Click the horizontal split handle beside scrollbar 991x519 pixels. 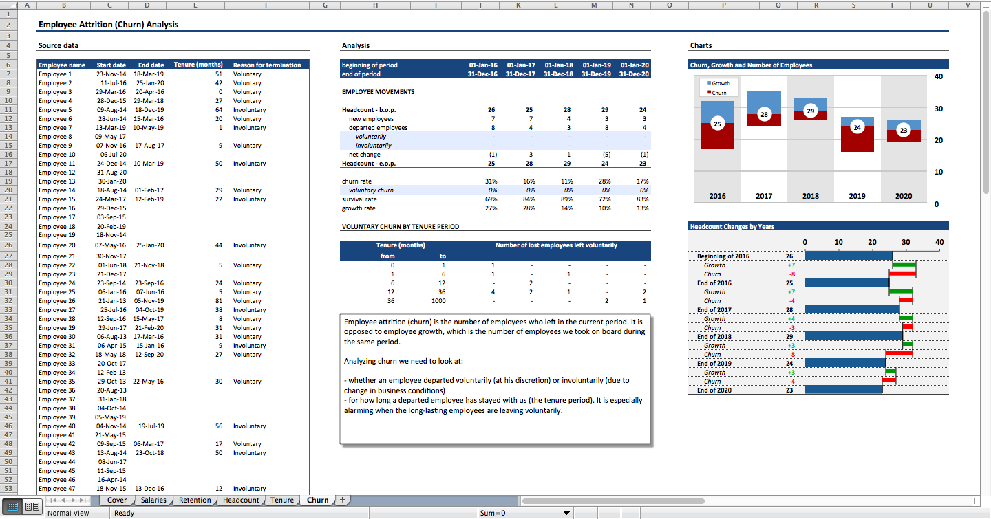click(976, 500)
